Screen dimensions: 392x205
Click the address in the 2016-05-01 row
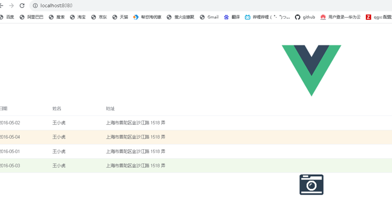coord(135,151)
